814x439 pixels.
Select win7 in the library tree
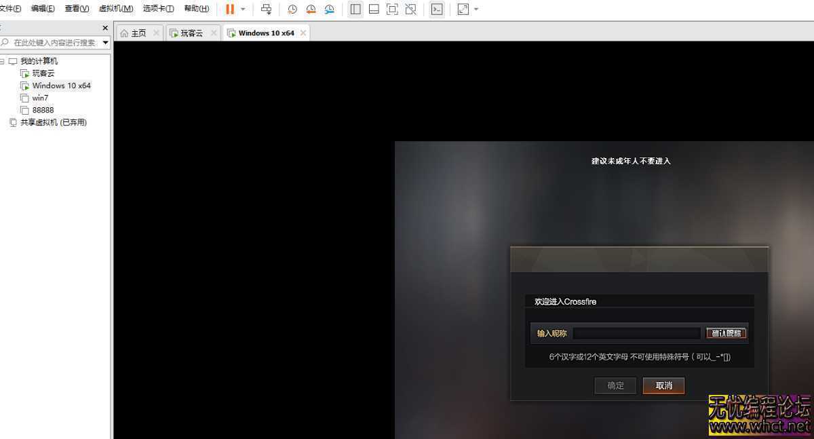point(40,98)
